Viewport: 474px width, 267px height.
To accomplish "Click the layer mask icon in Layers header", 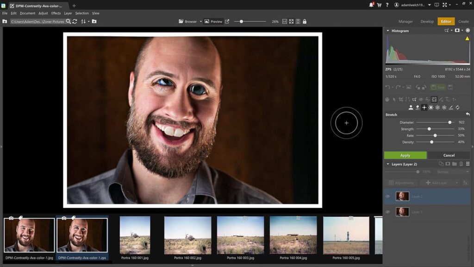I will pos(448,164).
